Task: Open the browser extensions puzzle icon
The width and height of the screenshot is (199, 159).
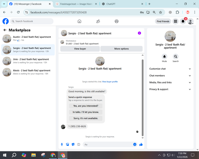Action: [x=178, y=12]
